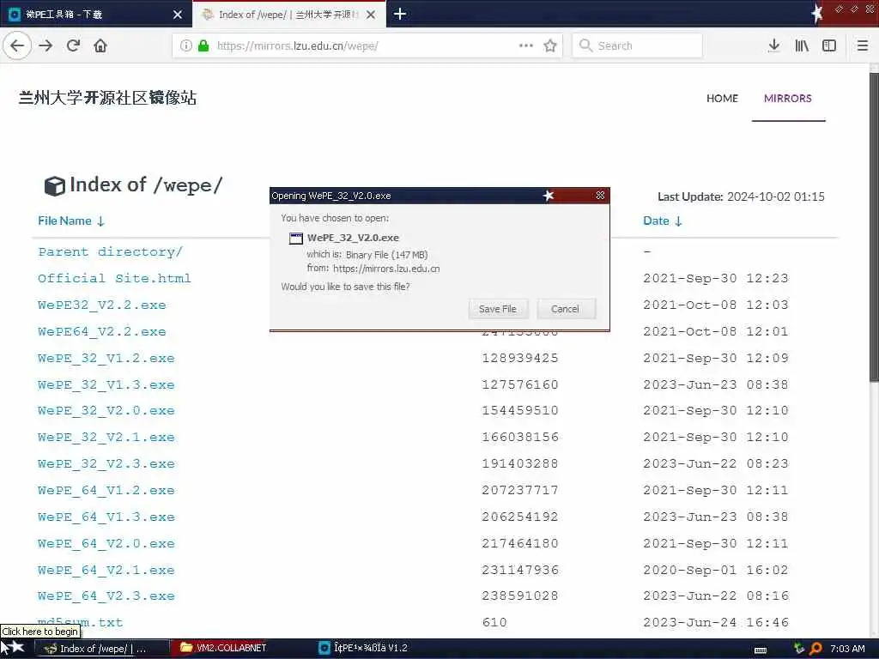879x659 pixels.
Task: Sort listing by Date
Action: coord(662,221)
